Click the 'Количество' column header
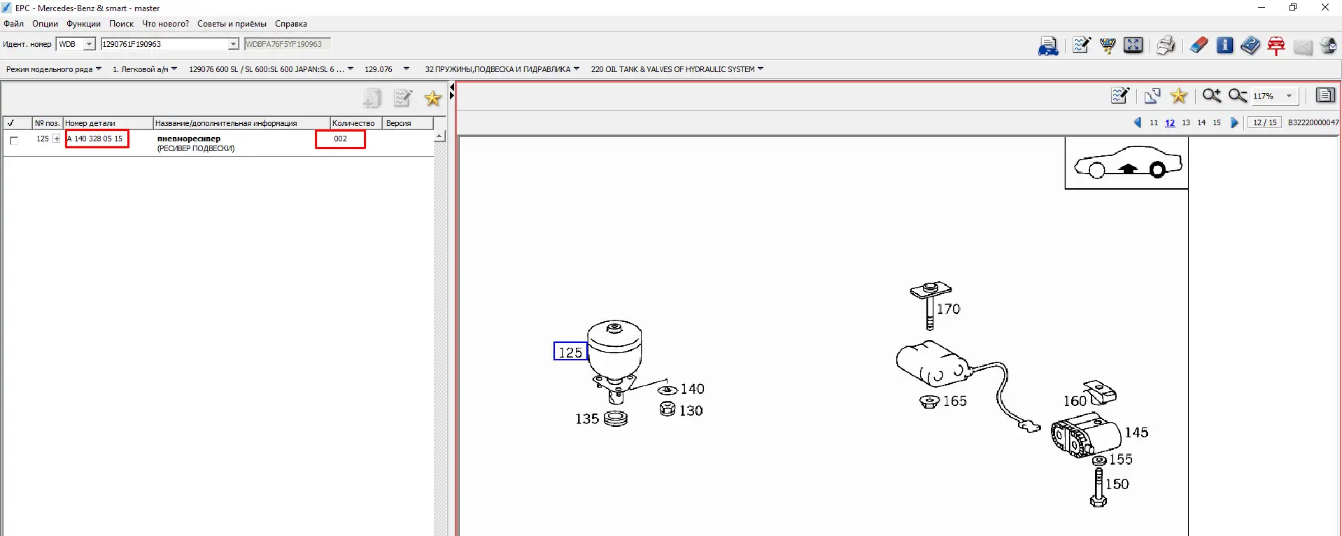 point(357,123)
